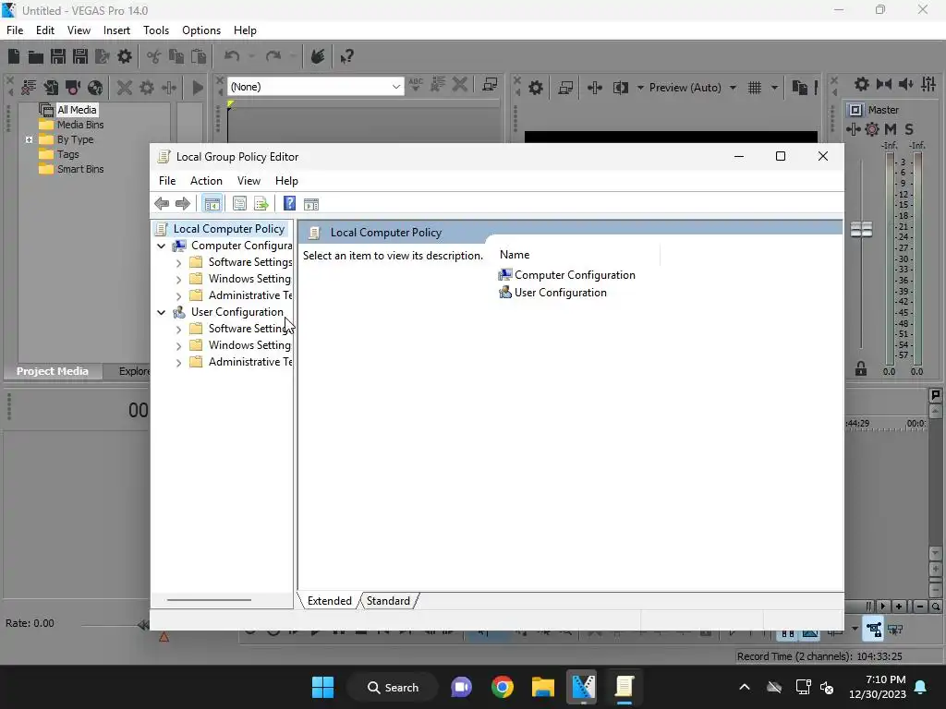
Task: Click the hand interactive tutorials icon
Action: tap(318, 56)
